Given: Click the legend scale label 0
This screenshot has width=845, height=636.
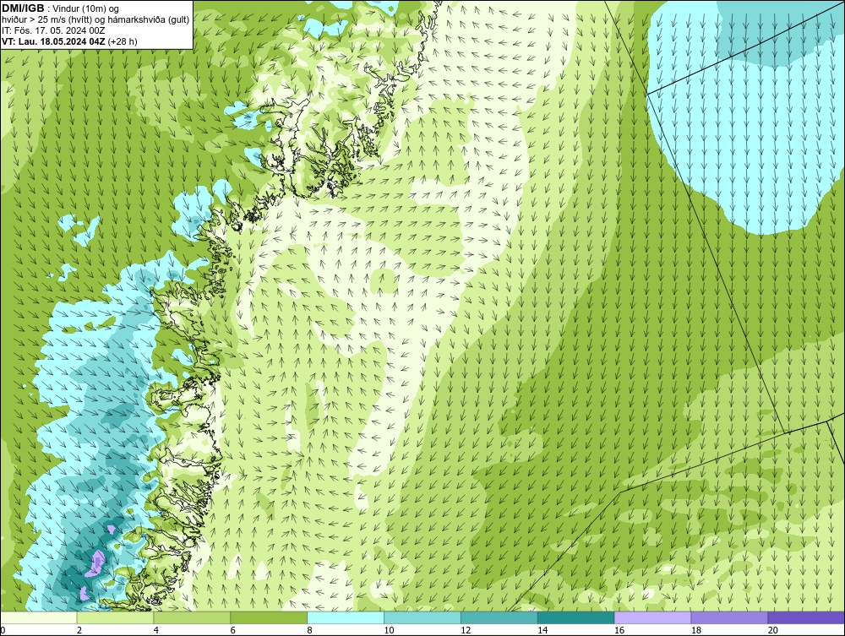Looking at the screenshot, I should [3, 630].
